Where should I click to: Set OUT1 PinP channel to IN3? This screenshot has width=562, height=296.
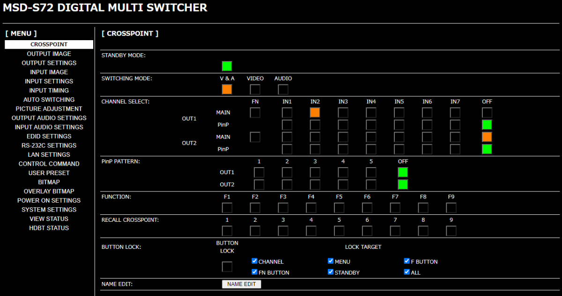[x=343, y=125]
